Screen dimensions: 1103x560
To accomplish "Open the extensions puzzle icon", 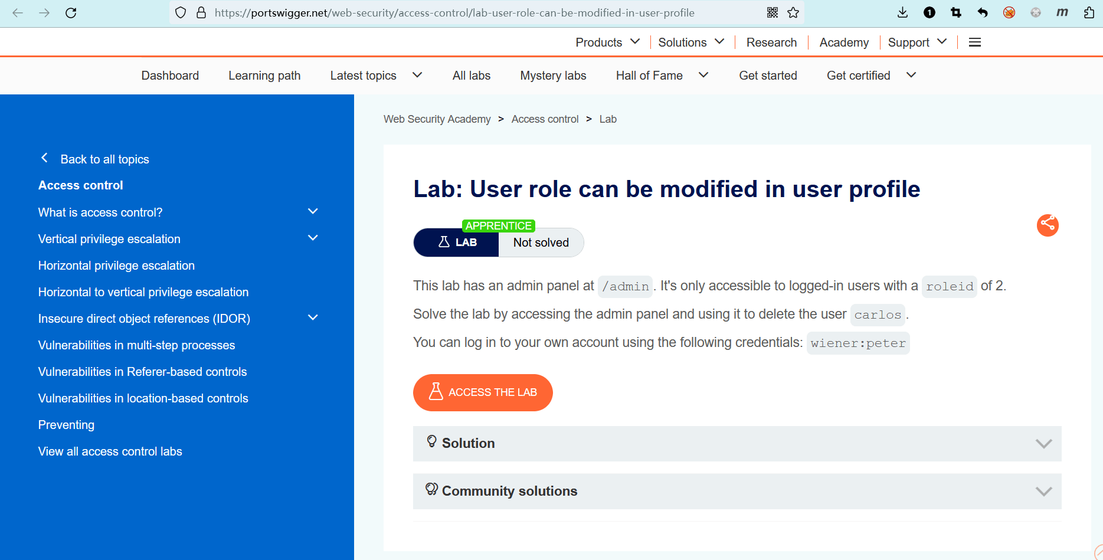I will pos(1089,13).
